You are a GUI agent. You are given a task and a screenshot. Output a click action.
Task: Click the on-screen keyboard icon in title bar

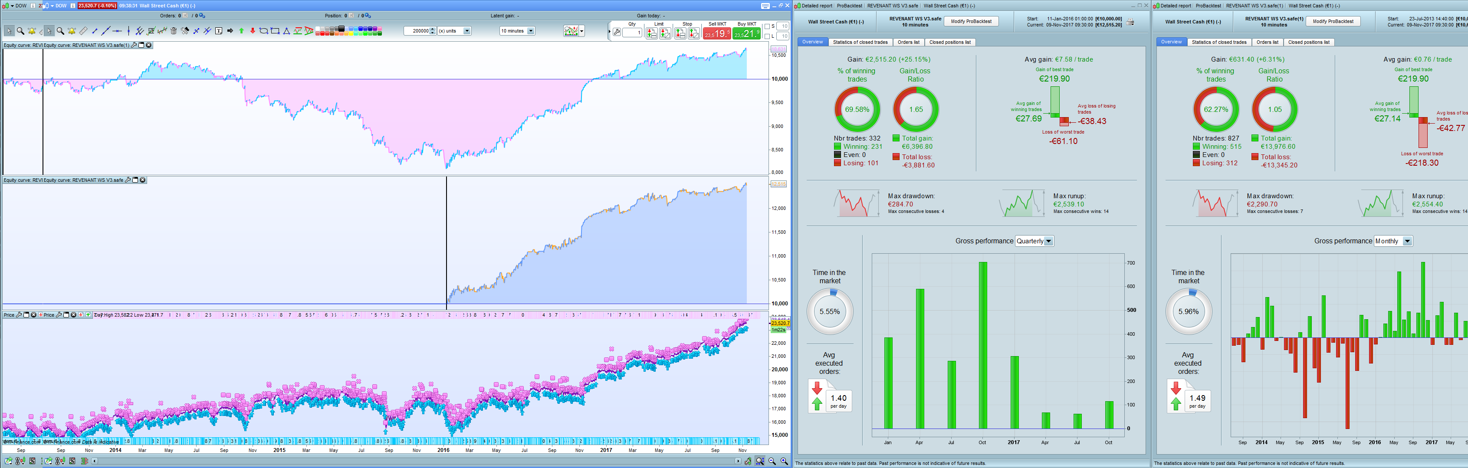coord(765,6)
